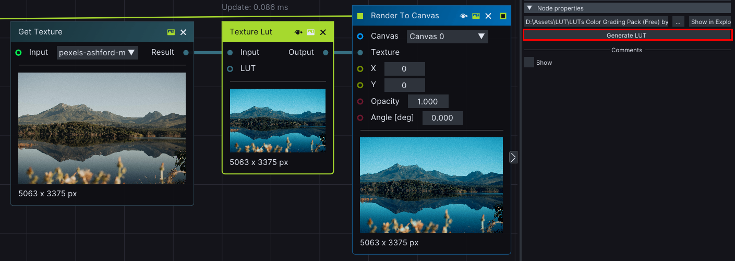Toggle preview image on Get Texture node
This screenshot has height=261, width=735.
pyautogui.click(x=171, y=32)
